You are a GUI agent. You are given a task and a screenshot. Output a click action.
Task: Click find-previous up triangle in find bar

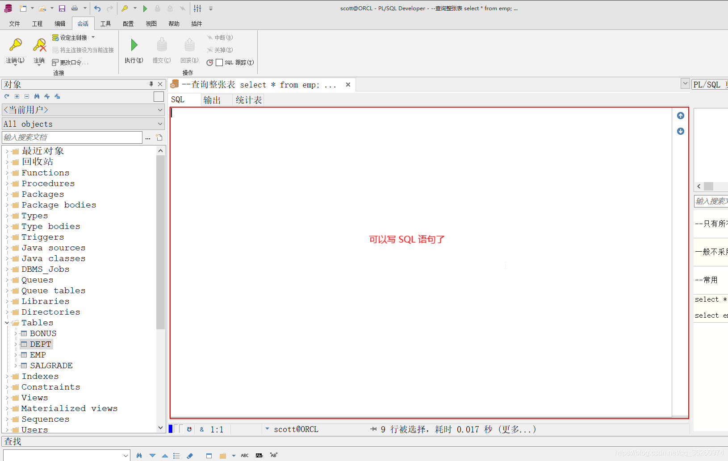click(165, 456)
